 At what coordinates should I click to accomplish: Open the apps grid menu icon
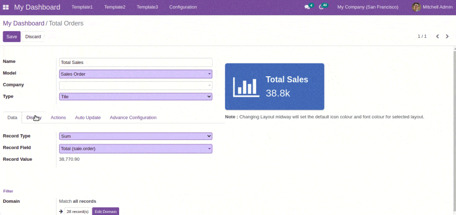click(6, 7)
